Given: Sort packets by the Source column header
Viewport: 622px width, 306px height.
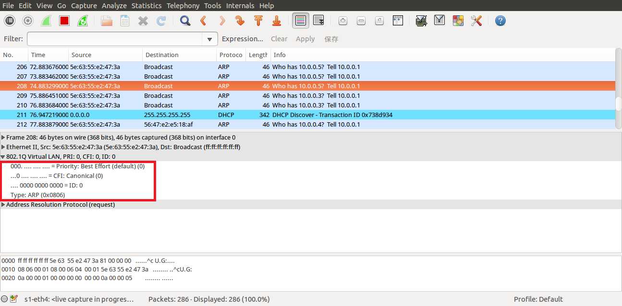Looking at the screenshot, I should [105, 55].
